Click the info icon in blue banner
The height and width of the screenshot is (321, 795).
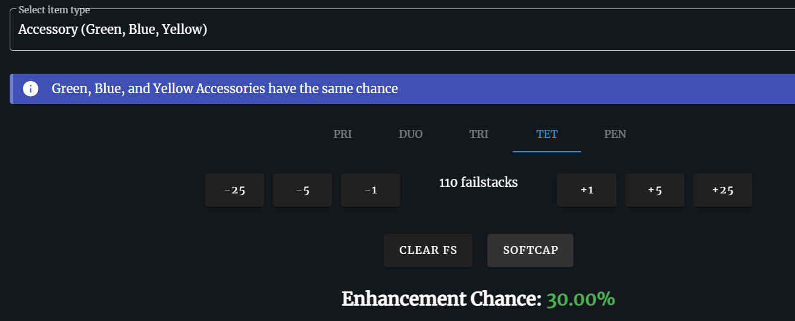30,89
